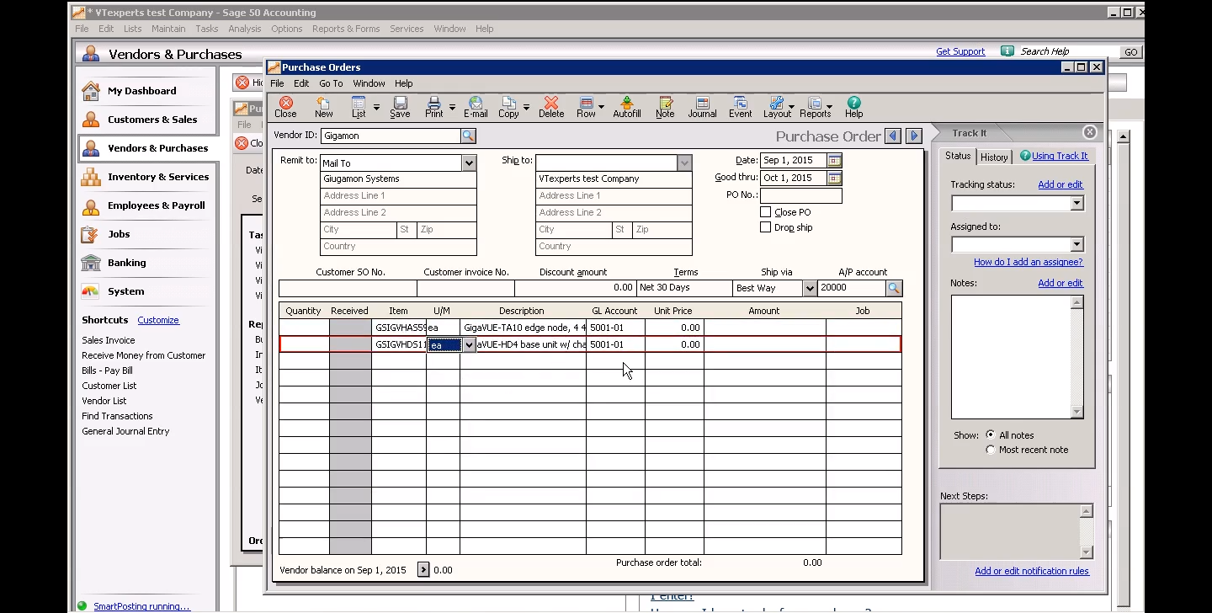Image resolution: width=1212 pixels, height=613 pixels.
Task: Open the Date calendar picker icon
Action: tap(834, 160)
